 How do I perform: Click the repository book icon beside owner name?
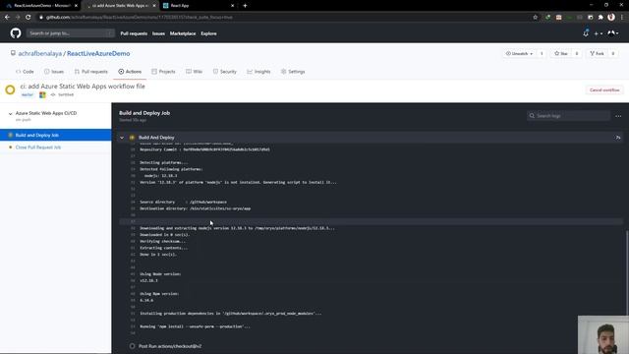pyautogui.click(x=13, y=53)
